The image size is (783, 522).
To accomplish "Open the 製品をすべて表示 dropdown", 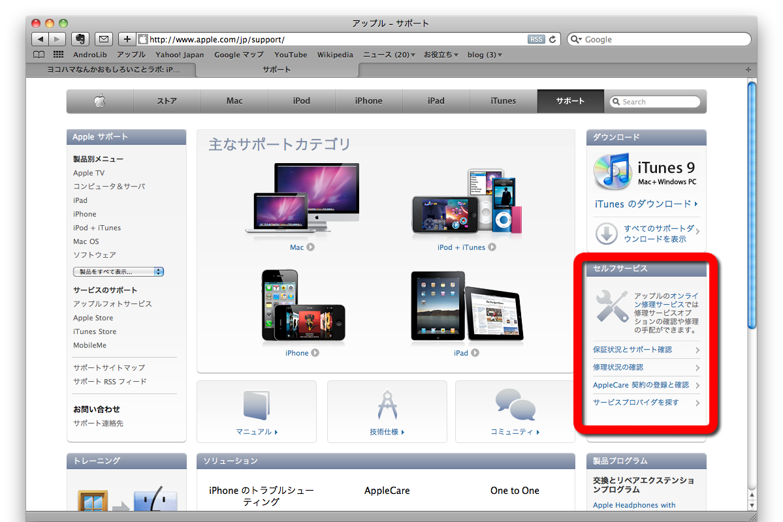I will coord(118,271).
